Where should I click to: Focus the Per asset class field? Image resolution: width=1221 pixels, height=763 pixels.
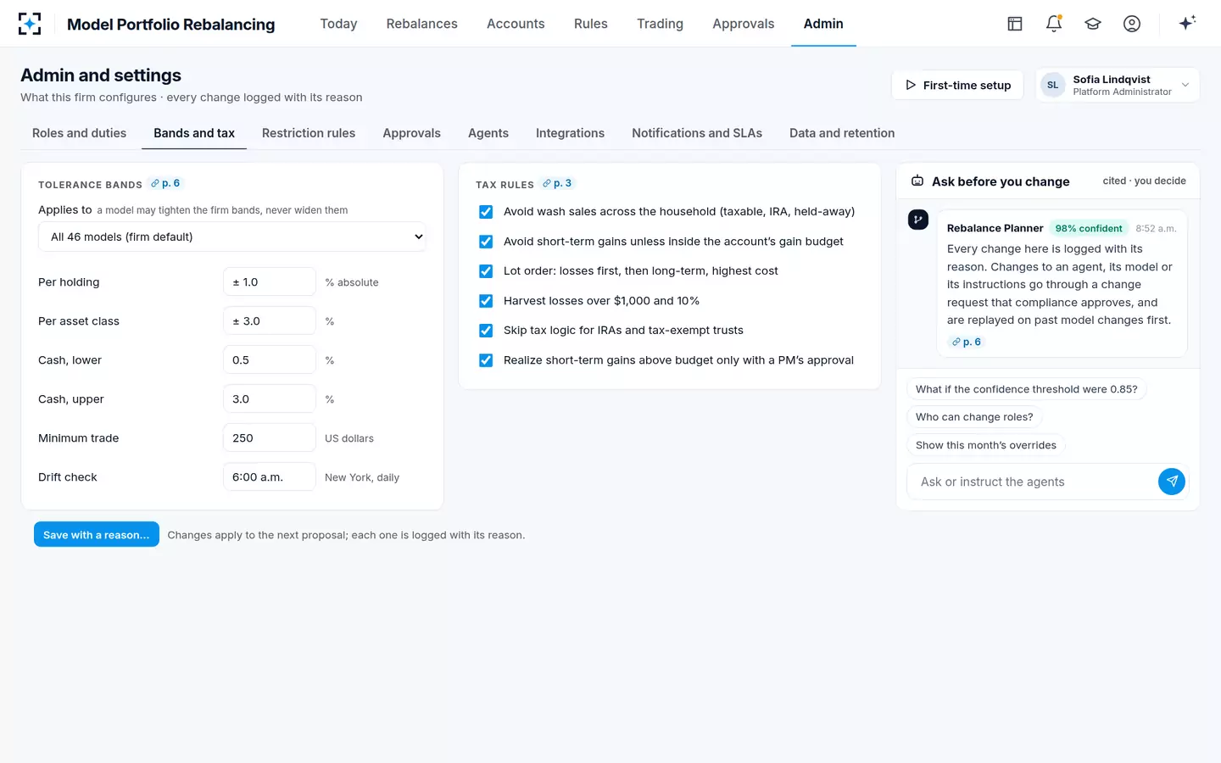click(270, 320)
